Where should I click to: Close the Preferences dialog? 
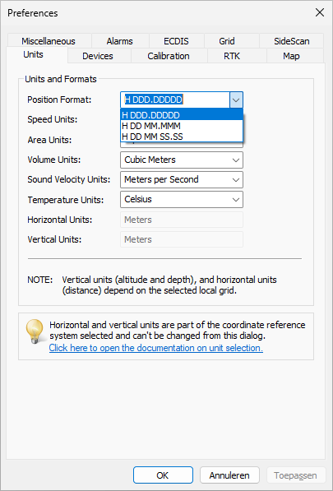tap(320, 13)
